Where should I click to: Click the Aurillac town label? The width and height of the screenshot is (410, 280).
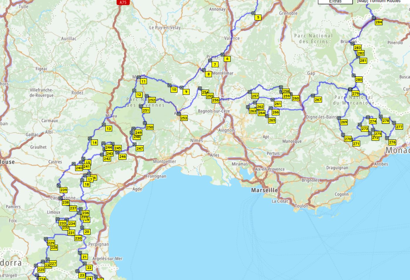69,39
